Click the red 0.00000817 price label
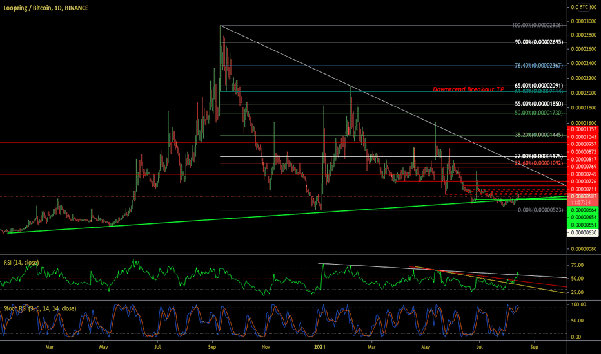This screenshot has width=601, height=354. click(583, 159)
